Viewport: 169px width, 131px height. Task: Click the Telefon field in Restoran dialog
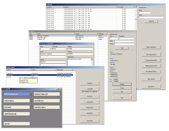pos(80,49)
